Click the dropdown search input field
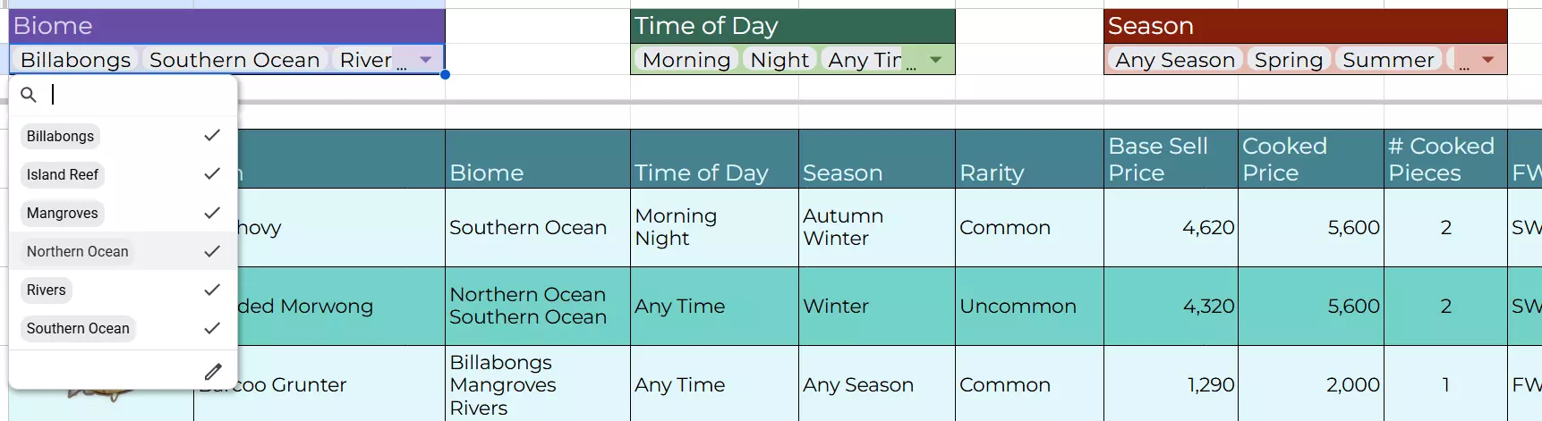The width and height of the screenshot is (1542, 421). 134,95
